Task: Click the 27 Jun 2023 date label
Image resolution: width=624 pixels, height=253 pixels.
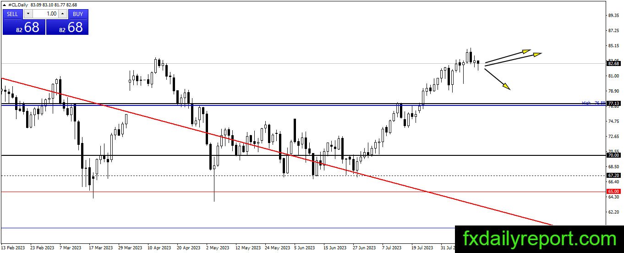Action: 365,248
